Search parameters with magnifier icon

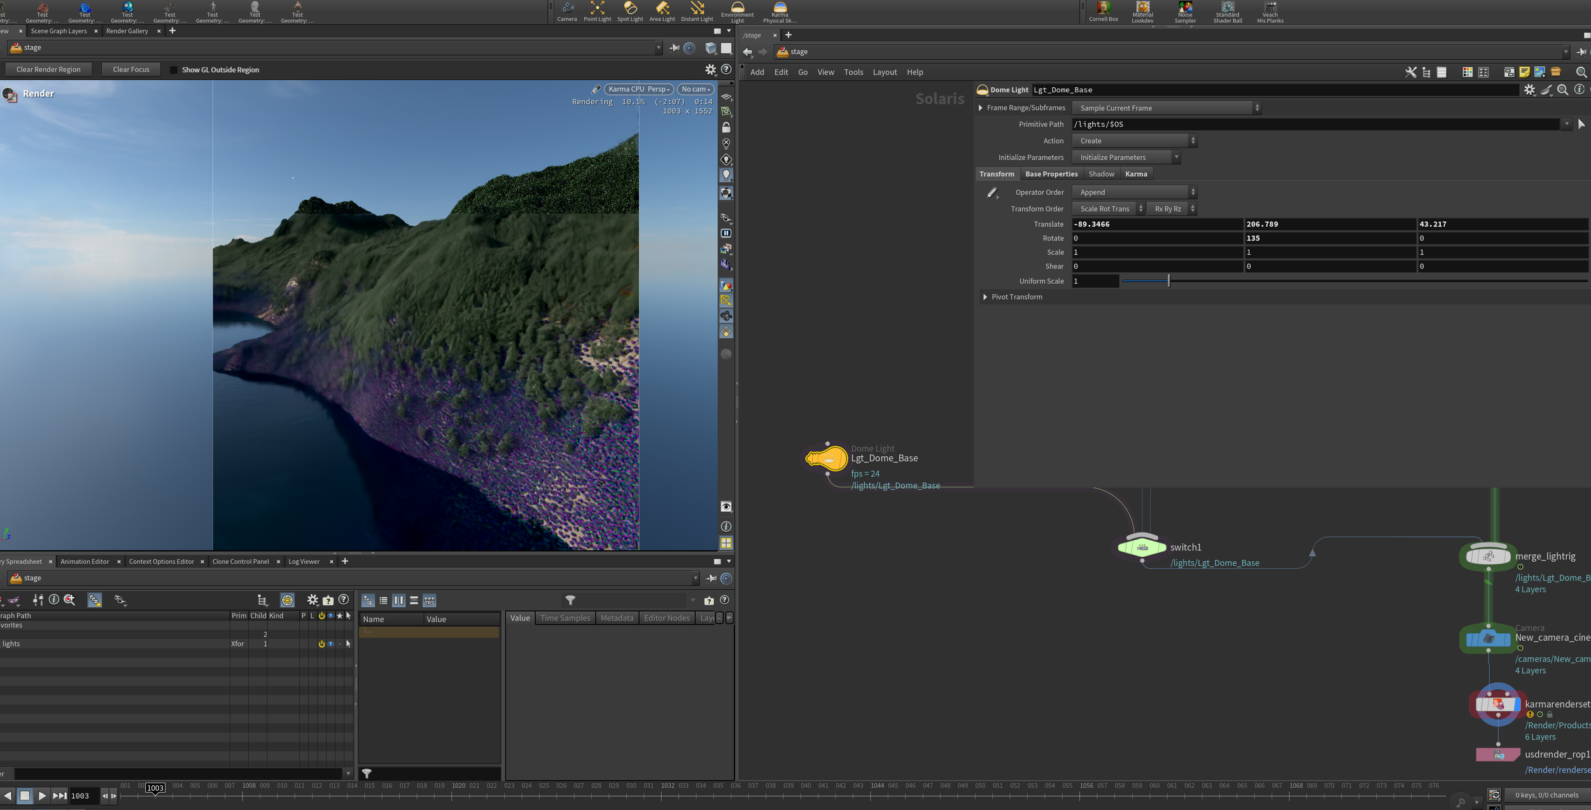[x=1562, y=90]
